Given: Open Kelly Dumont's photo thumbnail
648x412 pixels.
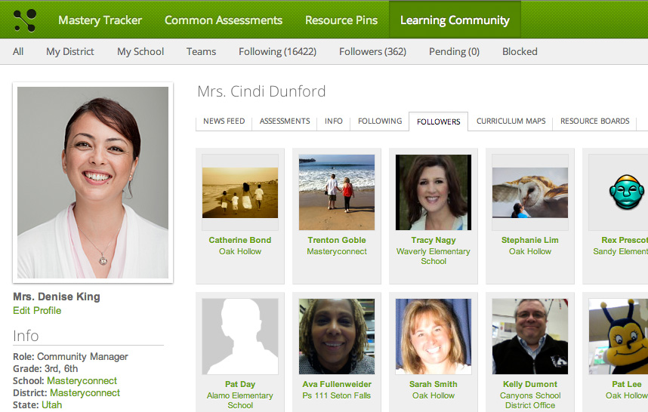Looking at the screenshot, I should (x=530, y=337).
